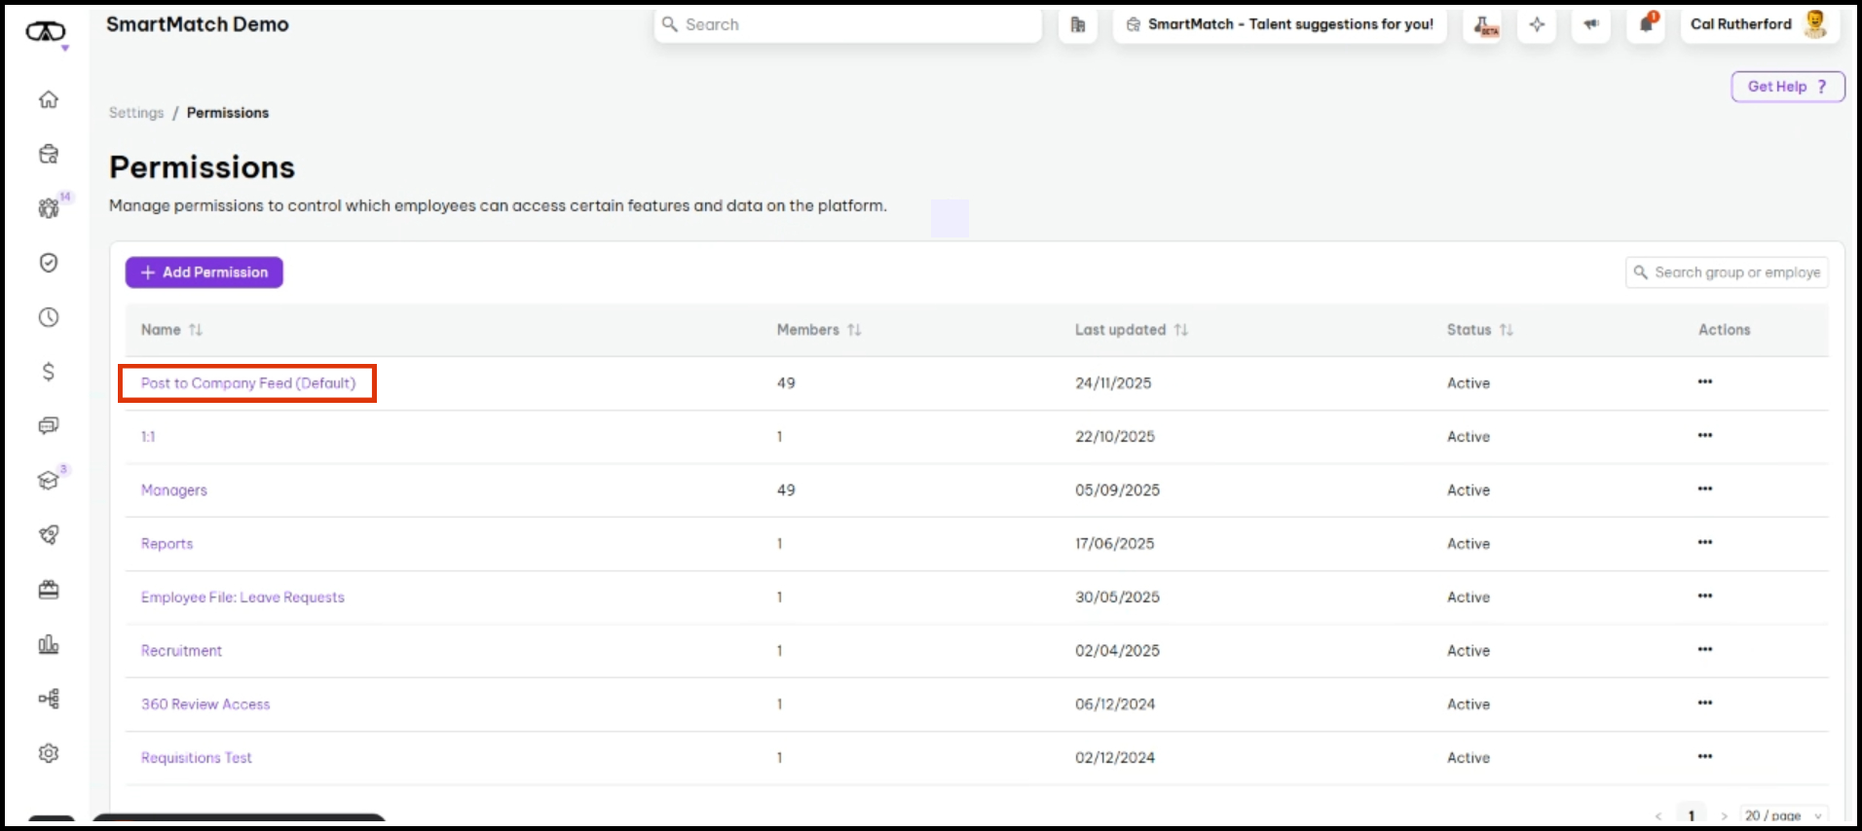Sort table by Members column
This screenshot has width=1862, height=831.
click(x=854, y=330)
